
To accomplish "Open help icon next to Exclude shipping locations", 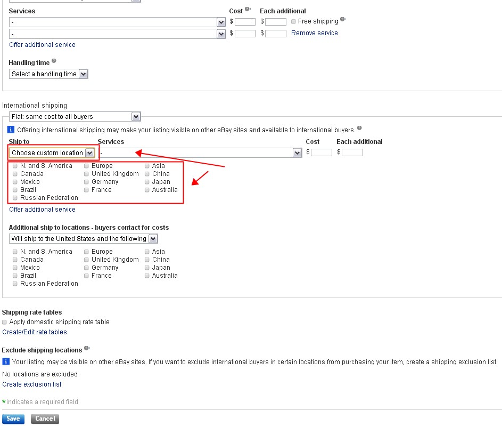I will (87, 349).
